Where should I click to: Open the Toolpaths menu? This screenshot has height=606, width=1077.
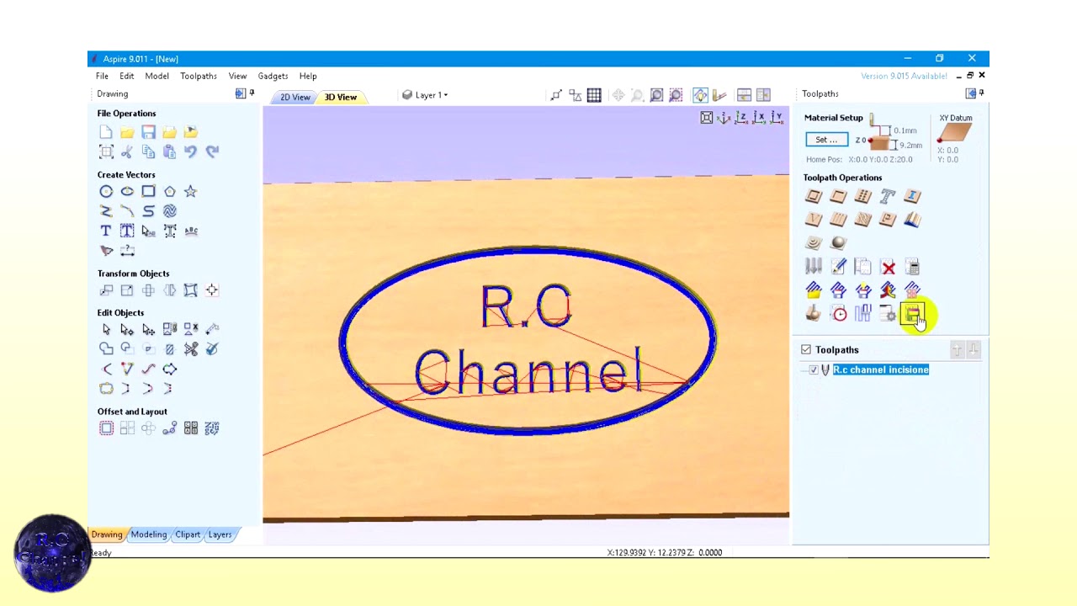pos(199,76)
